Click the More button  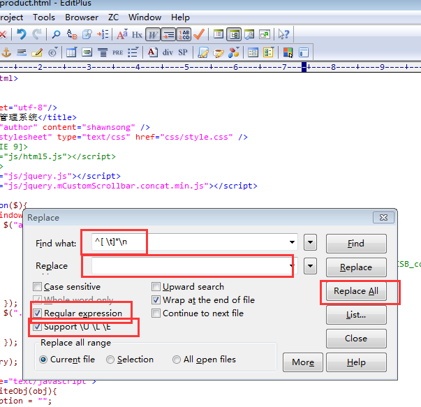point(303,362)
